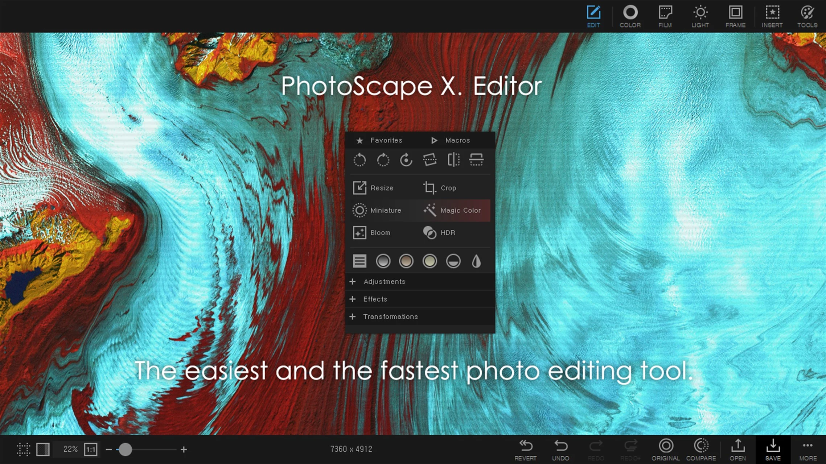The height and width of the screenshot is (464, 826).
Task: Undo the last action
Action: [x=560, y=449]
